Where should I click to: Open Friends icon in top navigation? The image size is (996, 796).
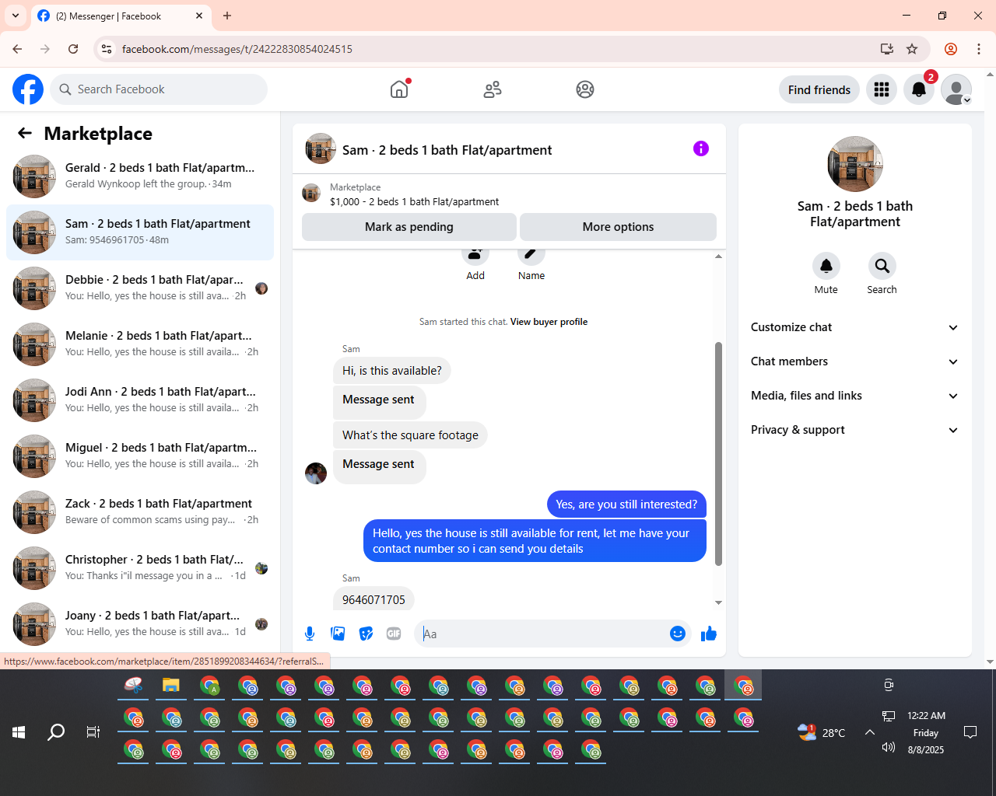493,89
